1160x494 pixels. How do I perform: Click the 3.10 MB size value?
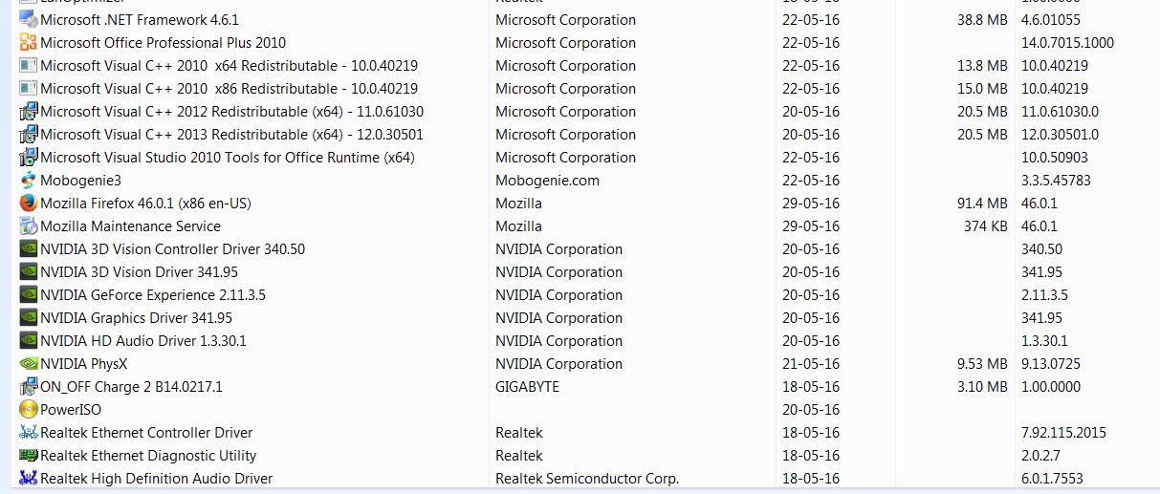click(x=982, y=386)
